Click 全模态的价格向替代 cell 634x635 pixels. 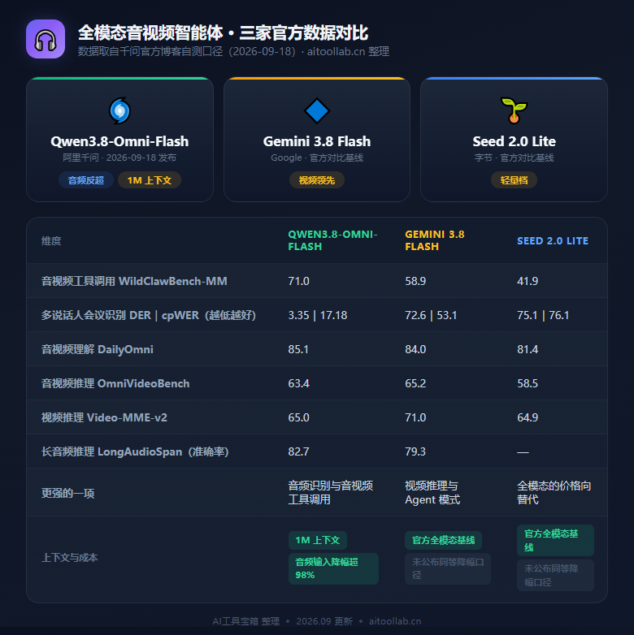click(554, 492)
